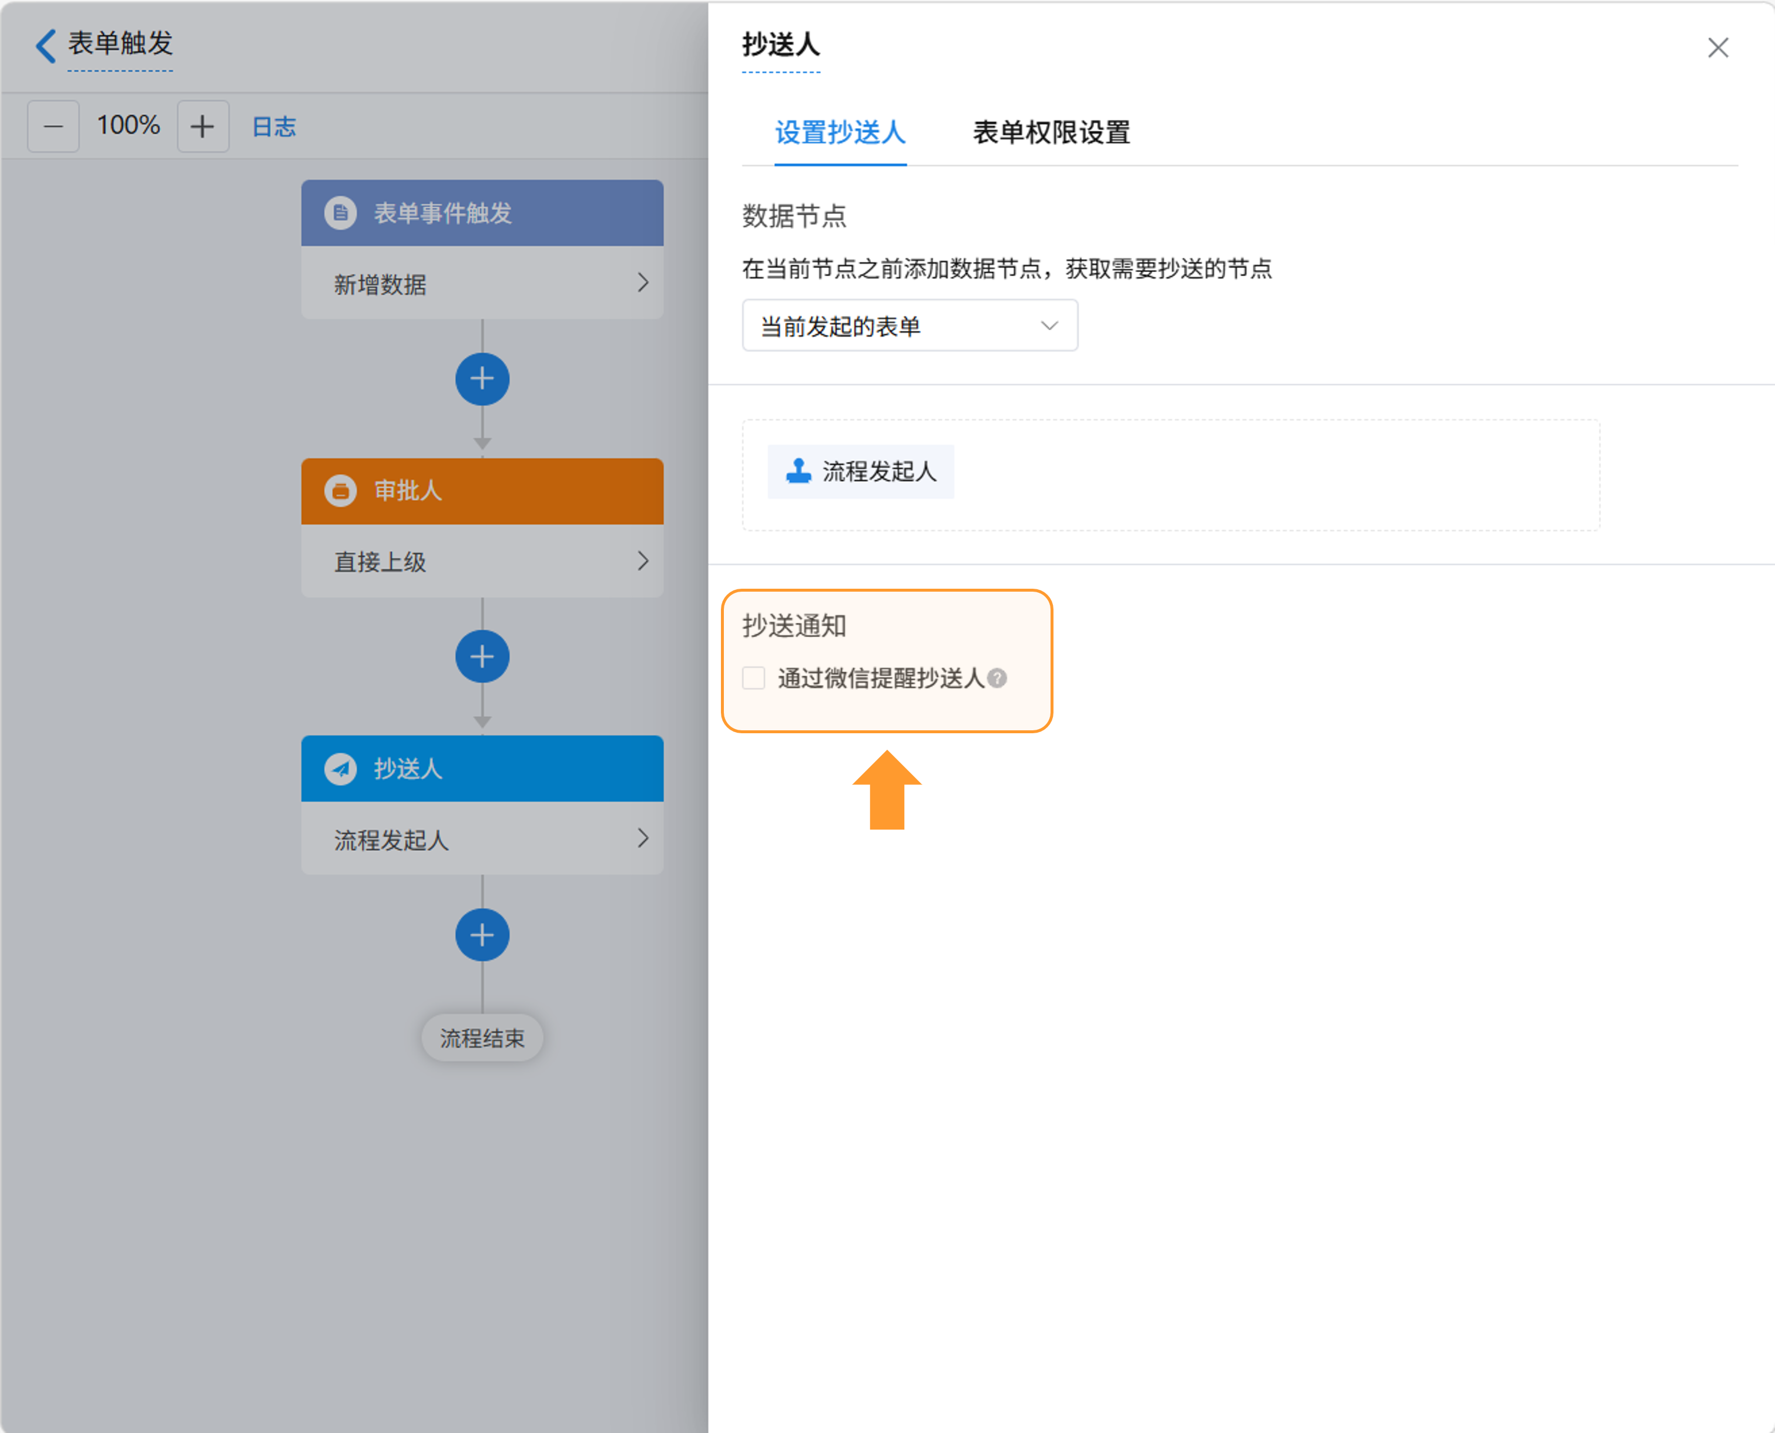Enable 通过微信提醒抄送人 checkbox

tap(754, 679)
